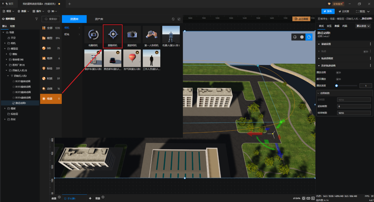Image resolution: width=374 pixels, height=202 pixels.
Task: Select the globe view mode icon
Action: point(295,37)
